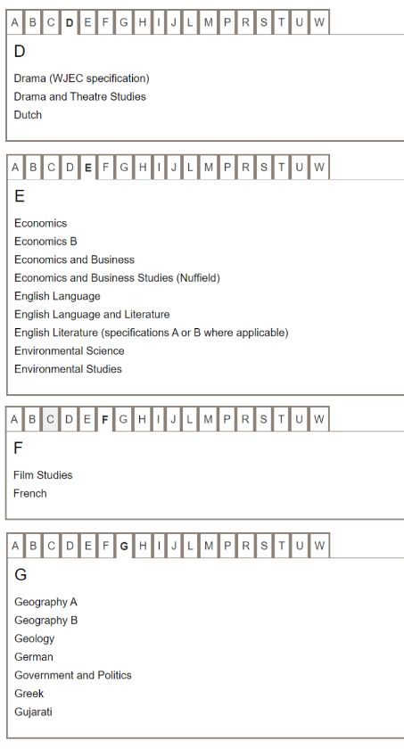Select English Literature specifications A or B

pos(152,333)
